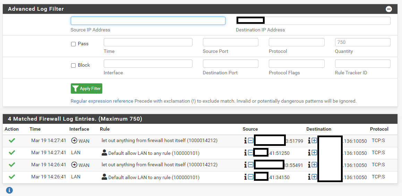Click the Rule column header

coord(105,129)
